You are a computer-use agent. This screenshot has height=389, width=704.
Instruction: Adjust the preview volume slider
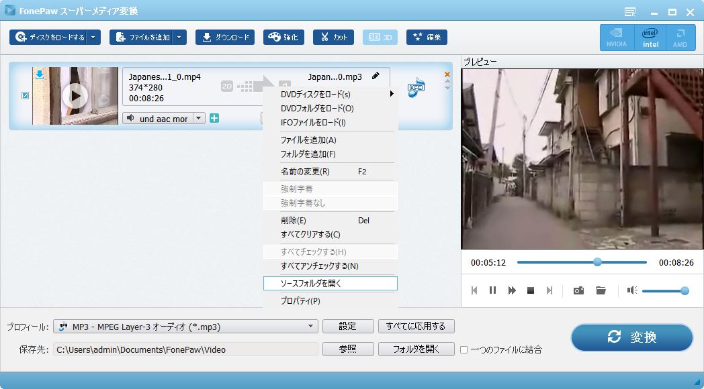665,291
